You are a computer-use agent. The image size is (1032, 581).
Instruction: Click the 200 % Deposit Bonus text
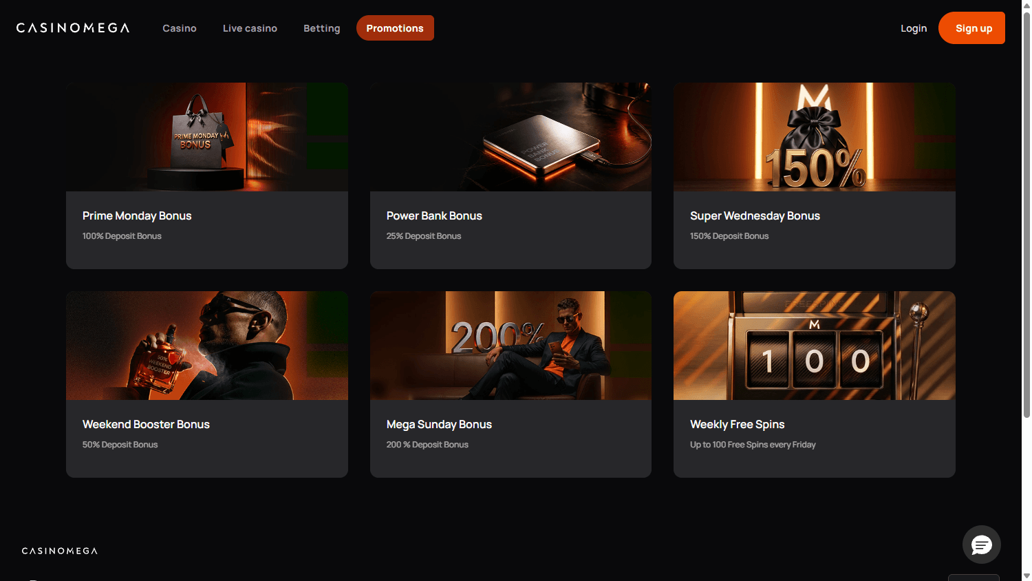[x=427, y=445]
